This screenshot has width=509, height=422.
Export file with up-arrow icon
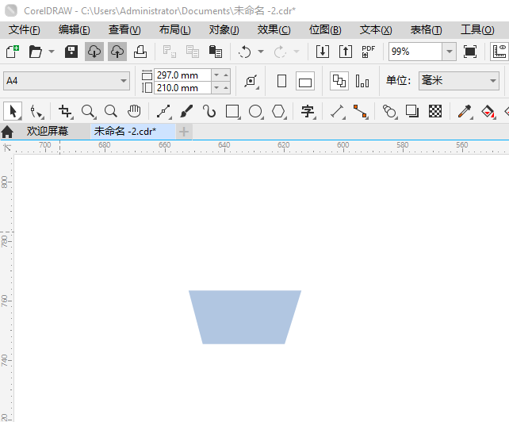[346, 52]
